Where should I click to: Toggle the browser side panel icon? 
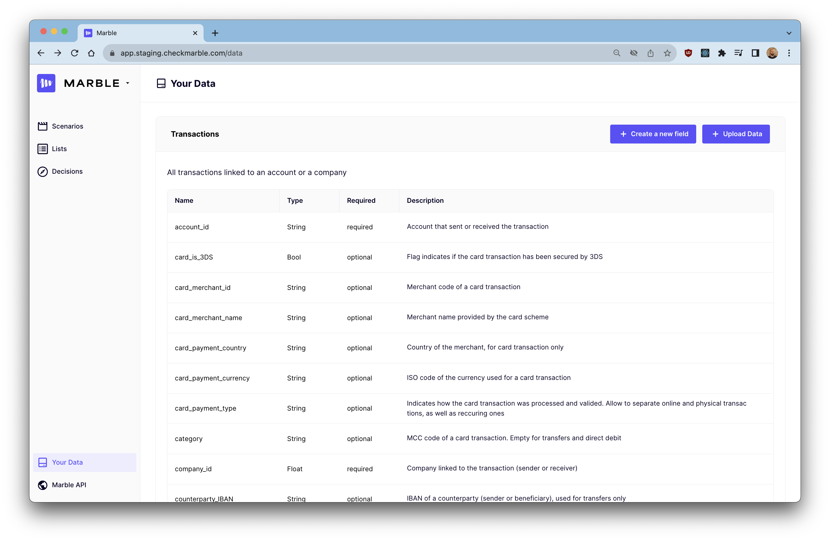(755, 53)
